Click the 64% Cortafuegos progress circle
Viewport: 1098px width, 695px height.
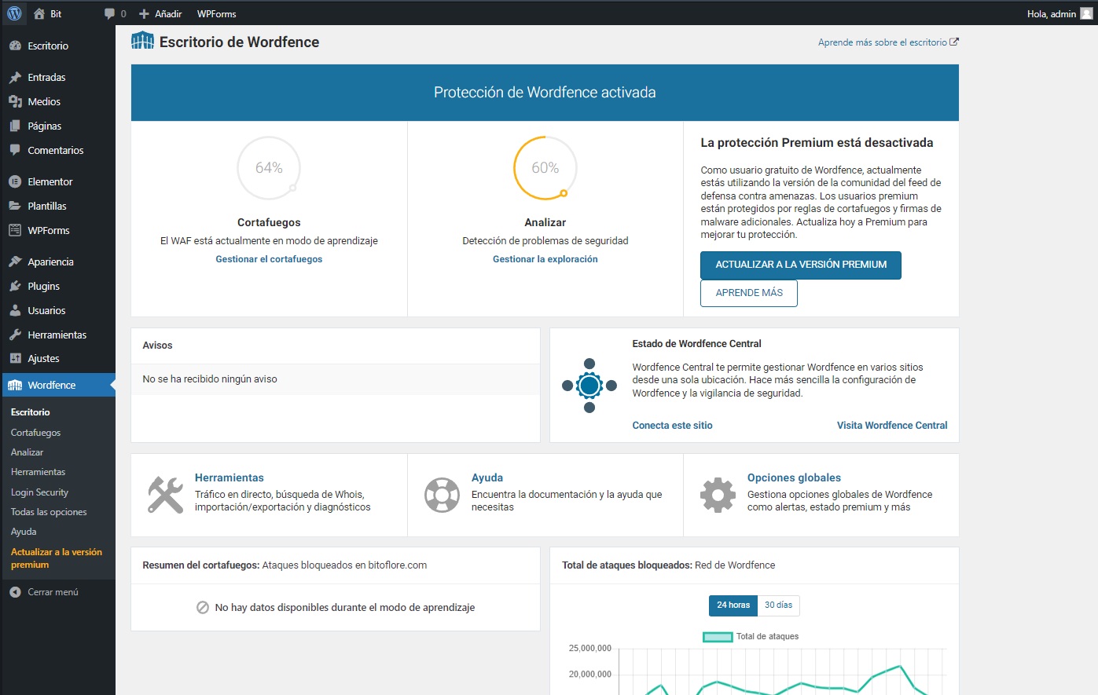tap(269, 168)
